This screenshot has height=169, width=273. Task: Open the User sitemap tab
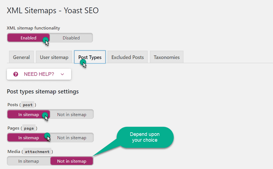[x=54, y=57]
